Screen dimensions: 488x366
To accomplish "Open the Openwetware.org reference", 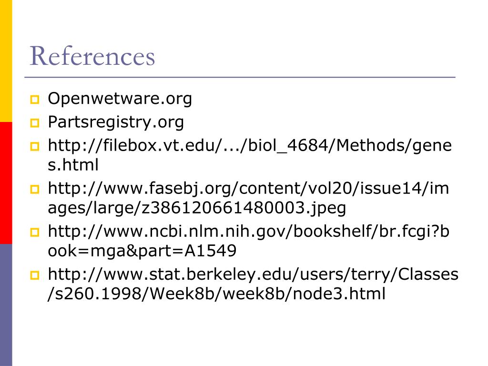I will (x=120, y=99).
